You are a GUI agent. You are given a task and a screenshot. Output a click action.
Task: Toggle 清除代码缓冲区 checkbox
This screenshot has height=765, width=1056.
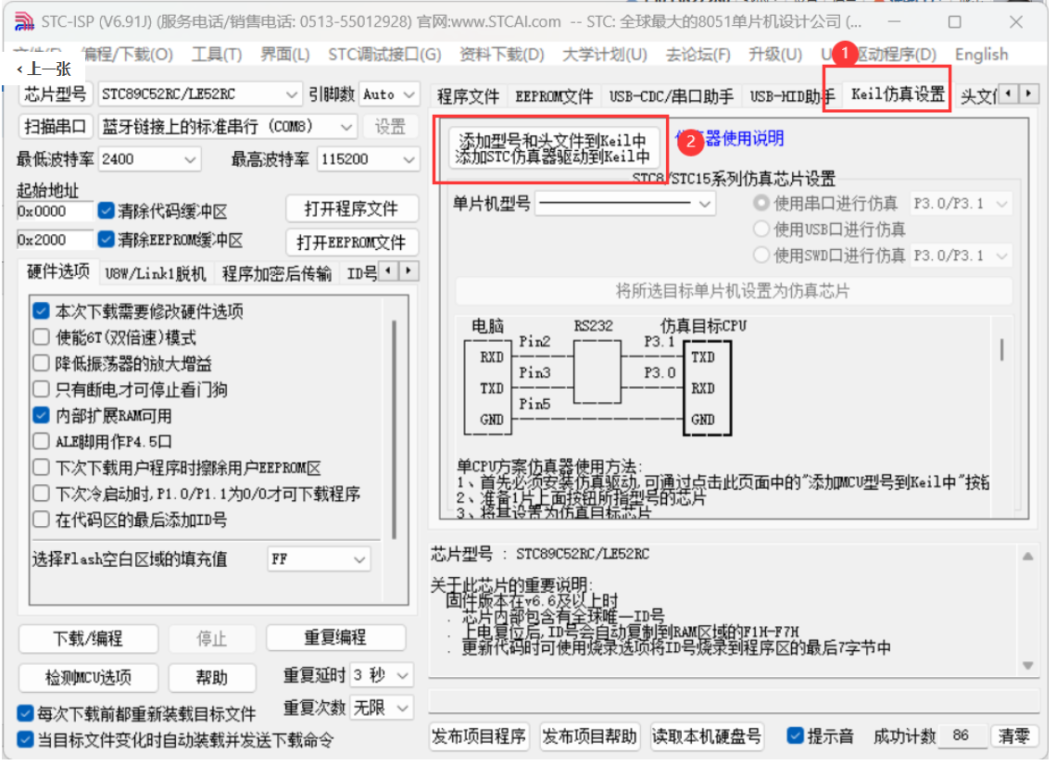point(106,212)
